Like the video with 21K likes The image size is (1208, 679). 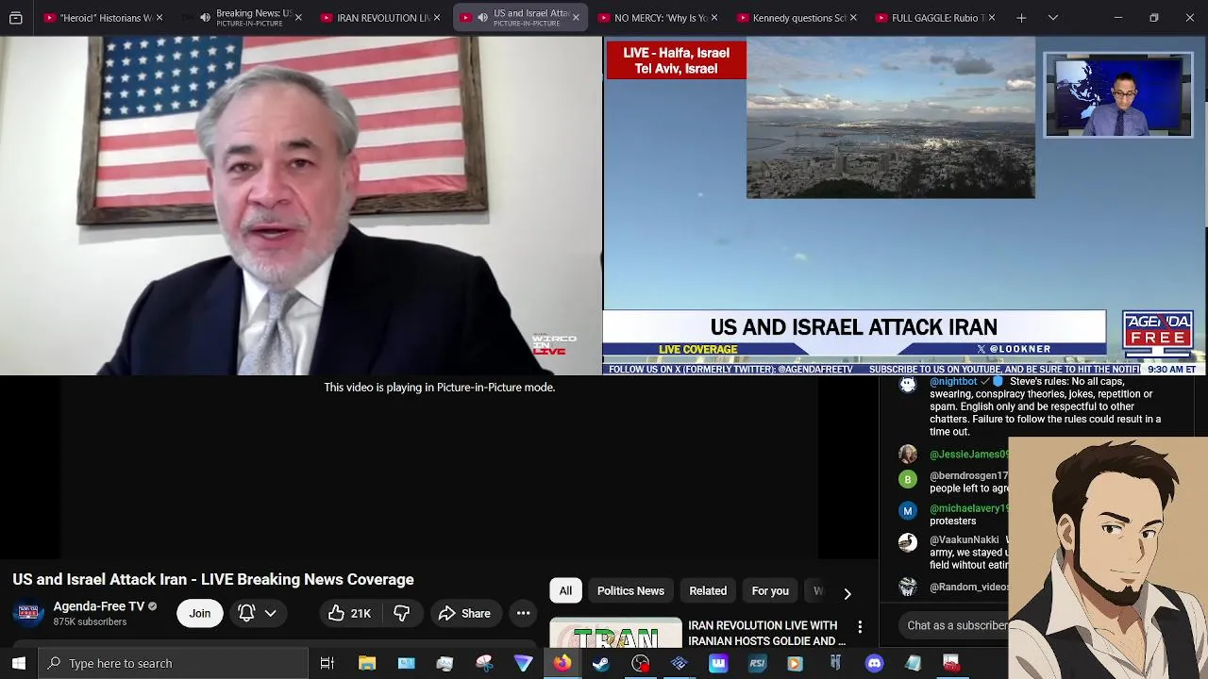click(349, 613)
